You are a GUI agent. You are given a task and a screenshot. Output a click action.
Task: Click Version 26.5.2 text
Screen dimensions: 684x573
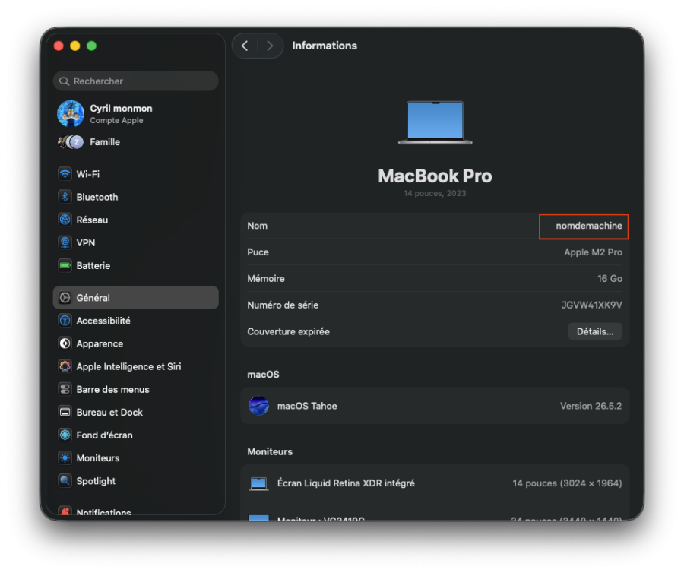point(591,406)
